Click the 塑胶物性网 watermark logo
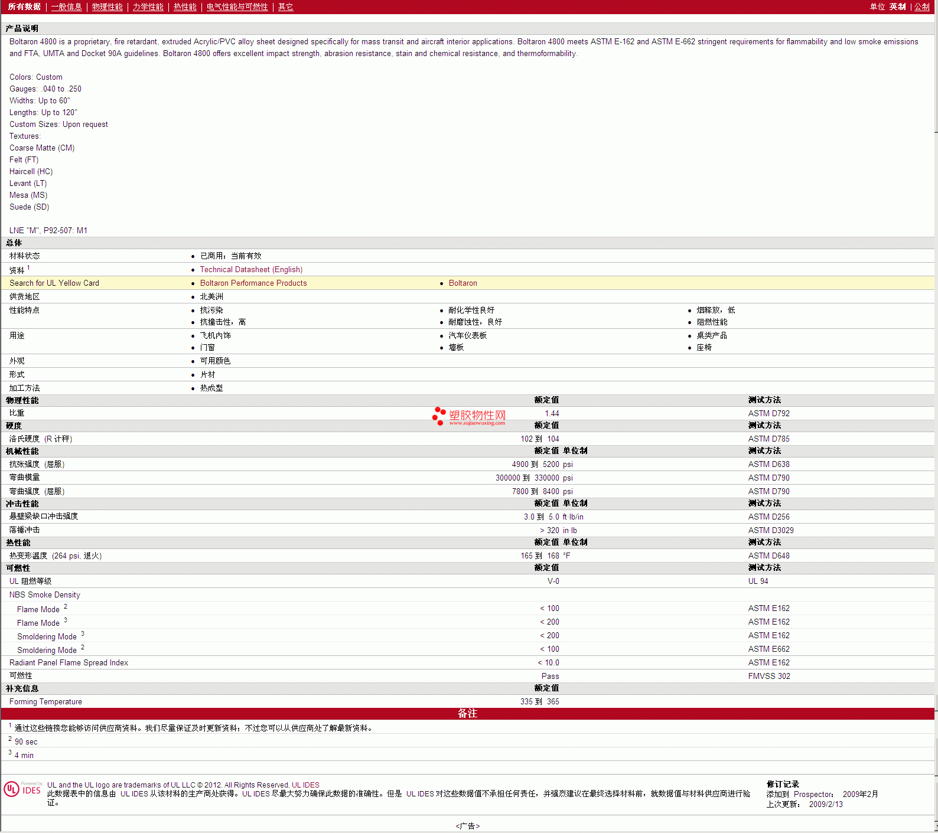 470,416
